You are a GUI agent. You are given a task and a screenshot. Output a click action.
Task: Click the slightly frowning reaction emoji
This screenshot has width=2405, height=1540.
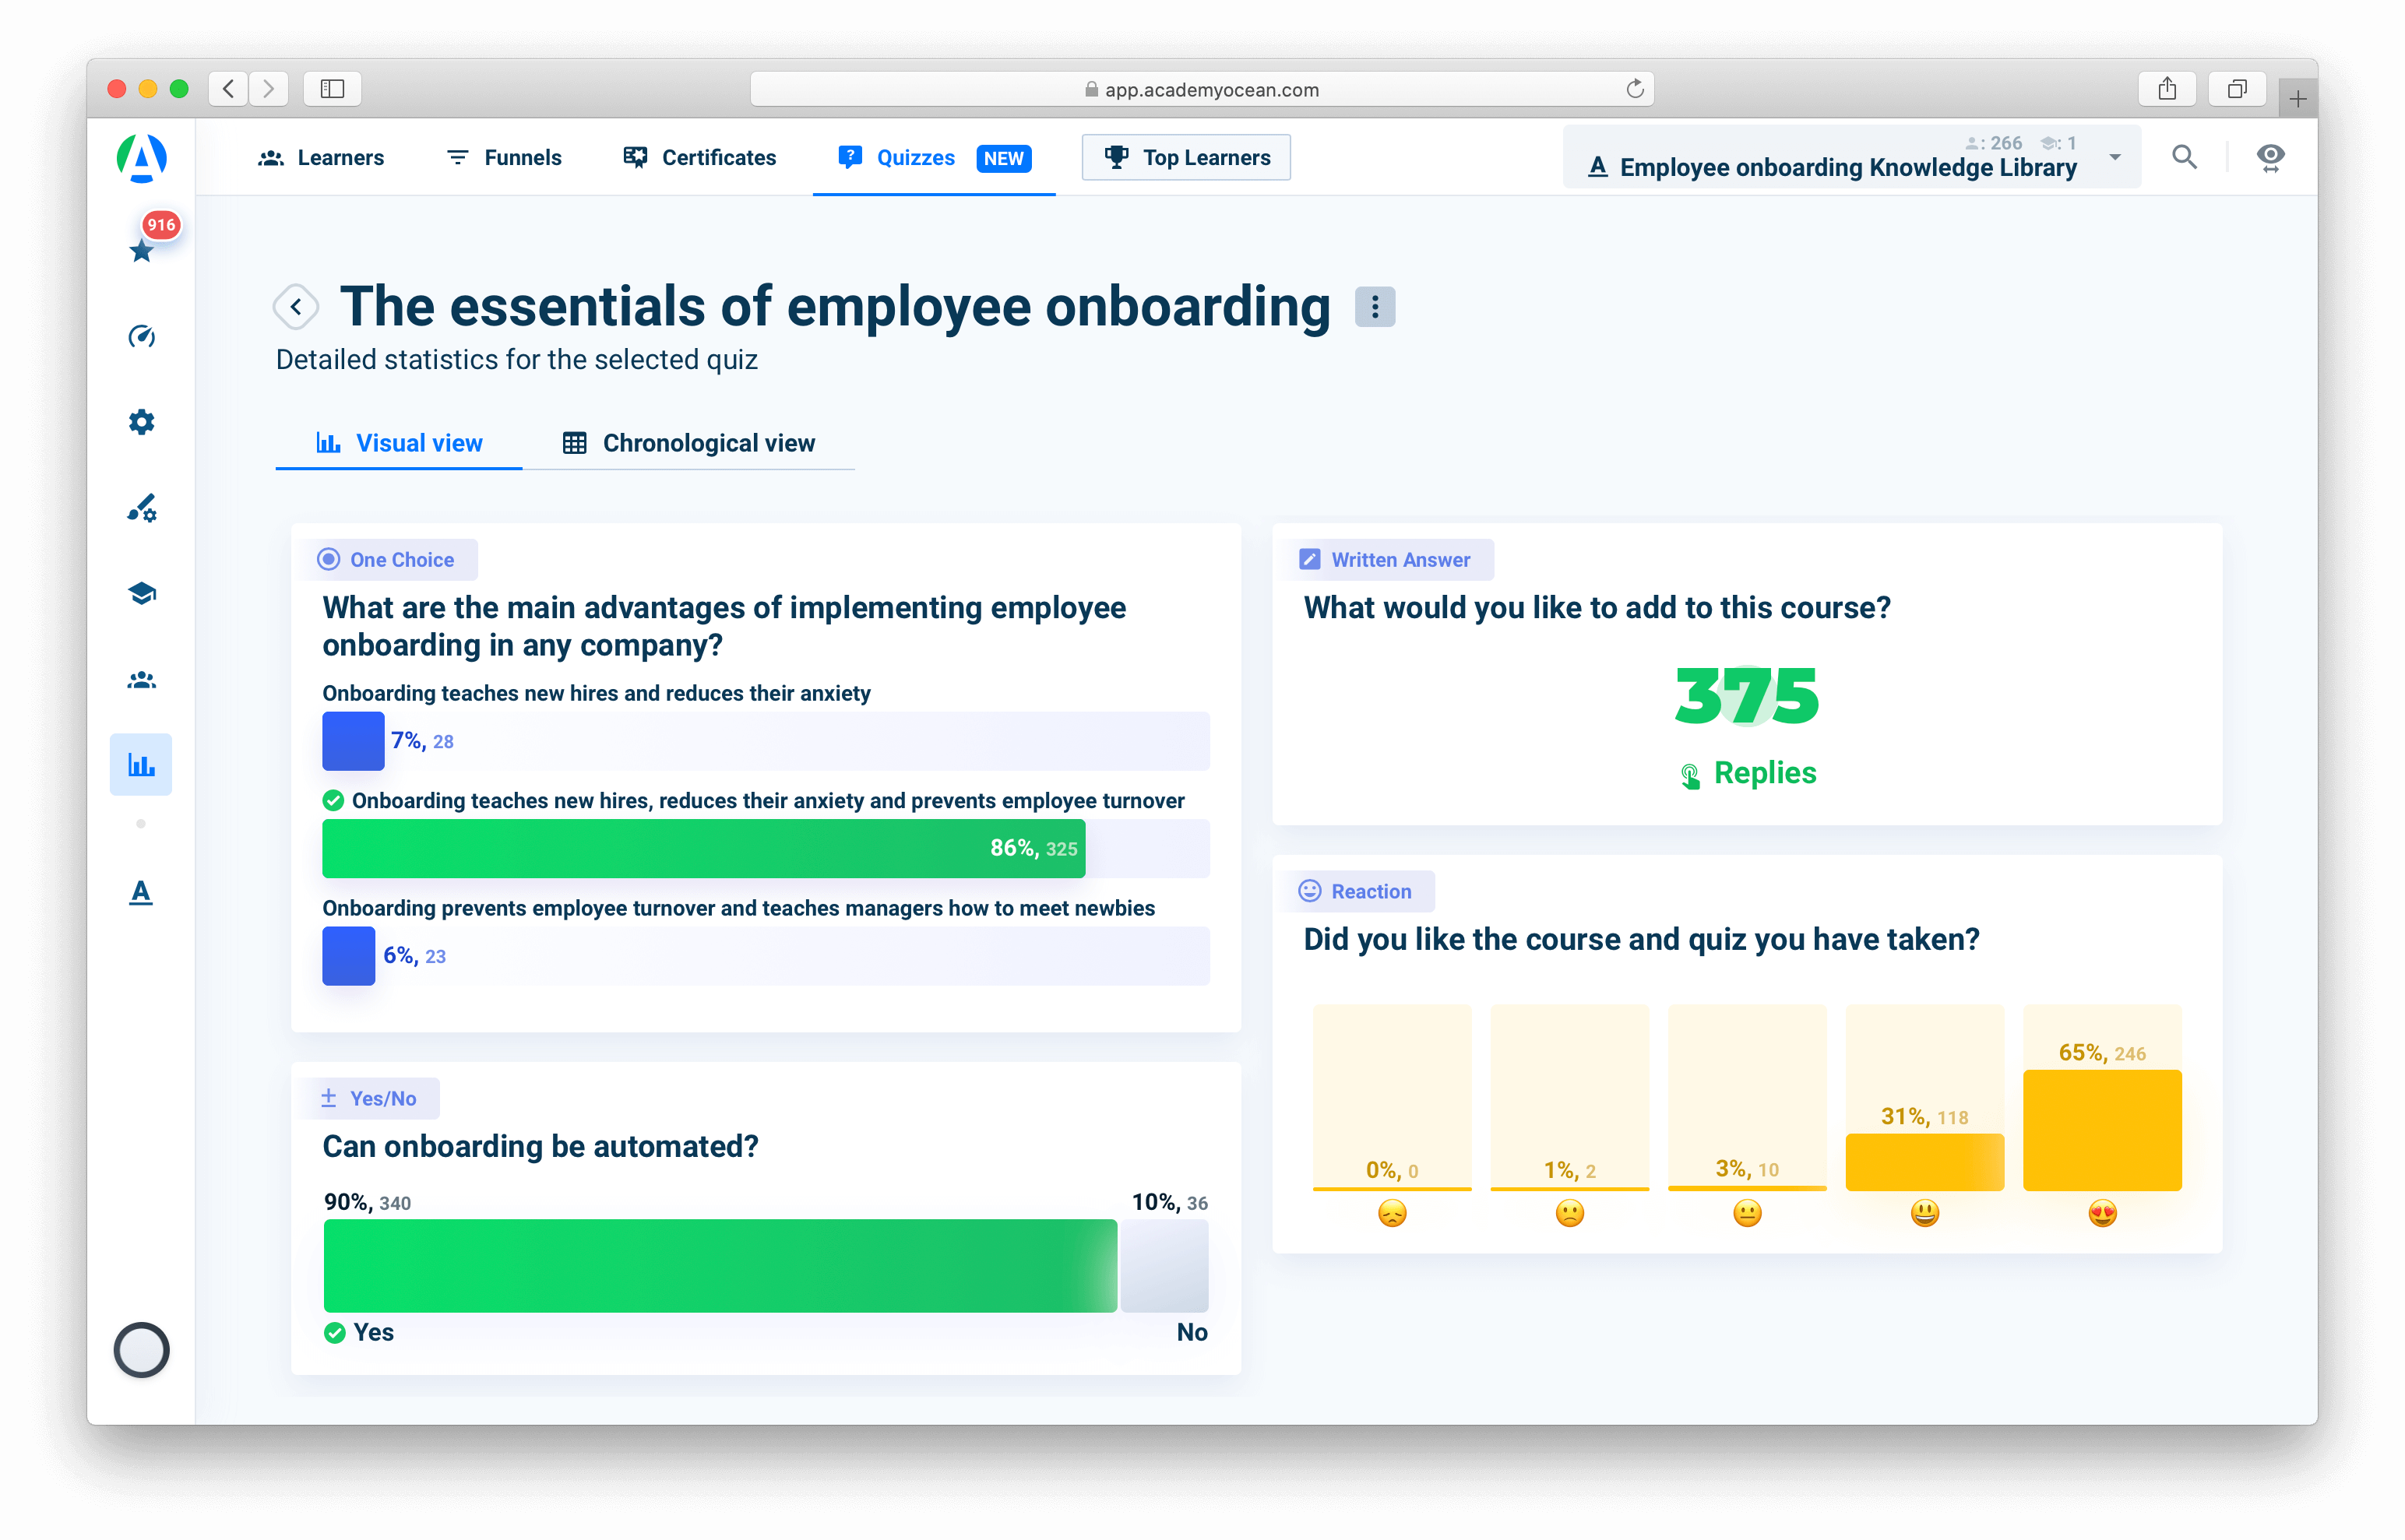click(1569, 1213)
